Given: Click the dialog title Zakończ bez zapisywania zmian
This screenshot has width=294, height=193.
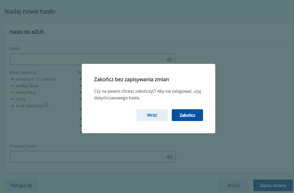Looking at the screenshot, I should pyautogui.click(x=131, y=79).
